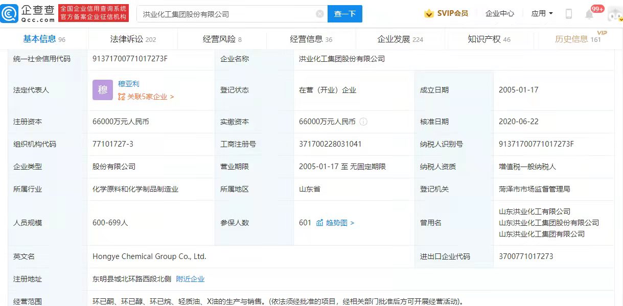
Task: Click establishment date 2005-01-17
Action: point(519,90)
